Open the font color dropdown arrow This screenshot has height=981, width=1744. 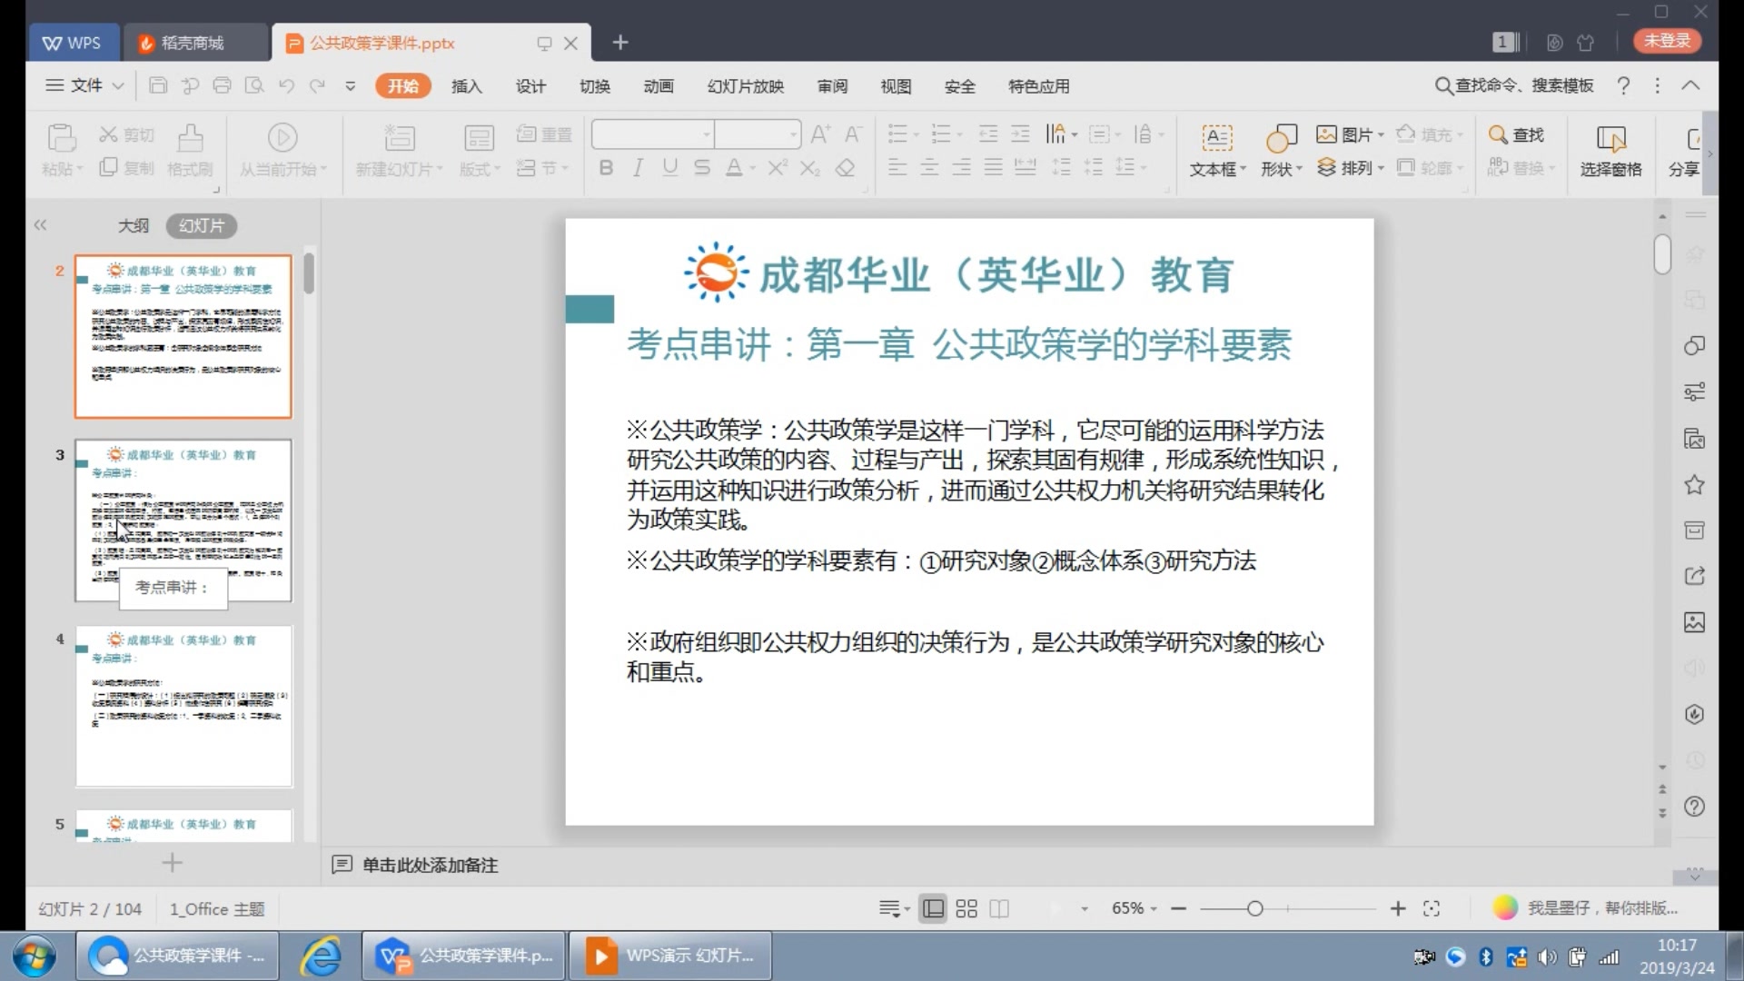coord(753,169)
